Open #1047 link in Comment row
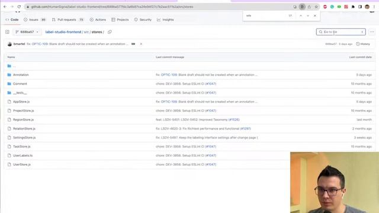Viewport: 379px width, 213px height. 211,84
